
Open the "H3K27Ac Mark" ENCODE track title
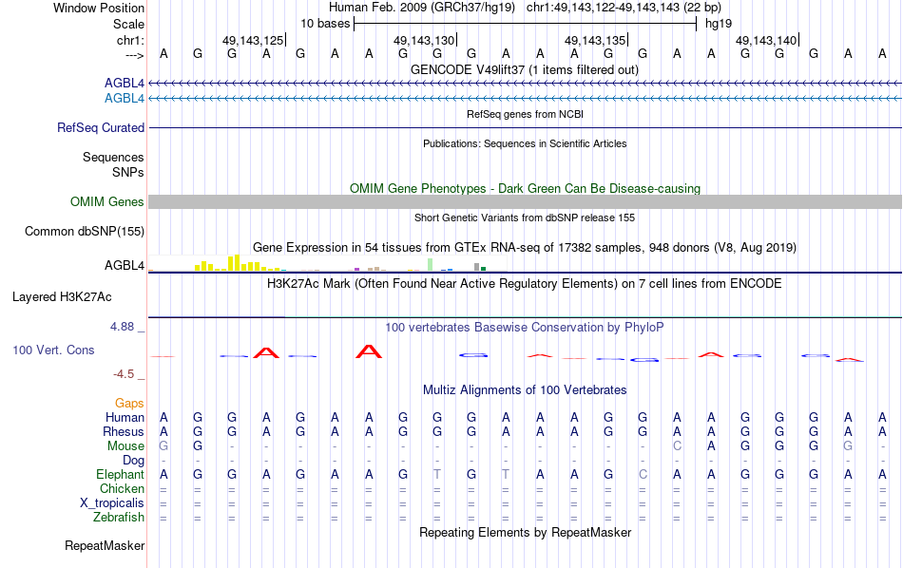[525, 283]
